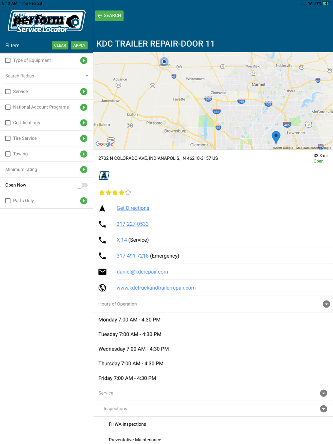Tap the four-star rating stars
Viewport: 333px width, 444px height.
coord(115,192)
